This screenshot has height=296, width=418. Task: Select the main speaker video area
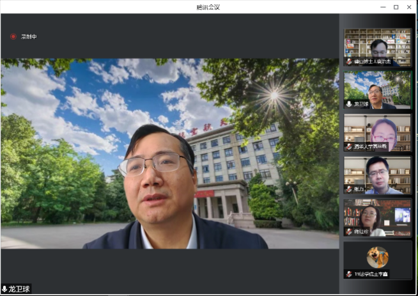[169, 153]
